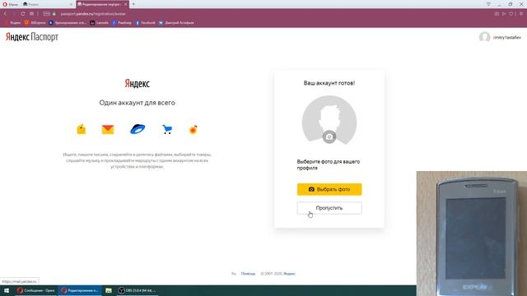
Task: Switch to Сообщения Opera taskbar window
Action: coord(36,290)
